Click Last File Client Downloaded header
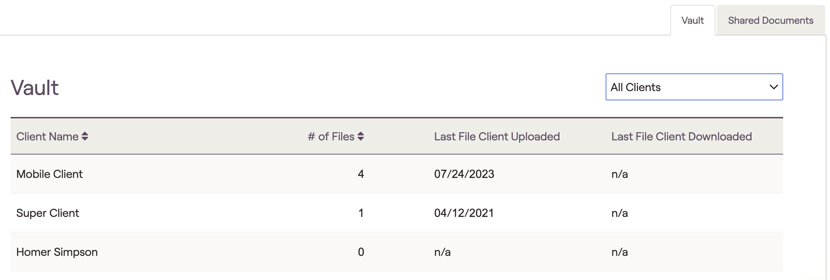 point(681,136)
